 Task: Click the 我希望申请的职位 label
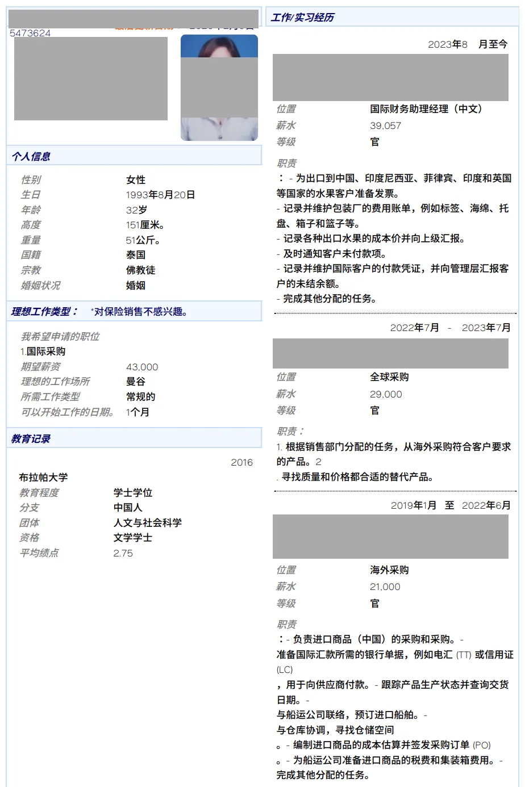pyautogui.click(x=60, y=337)
